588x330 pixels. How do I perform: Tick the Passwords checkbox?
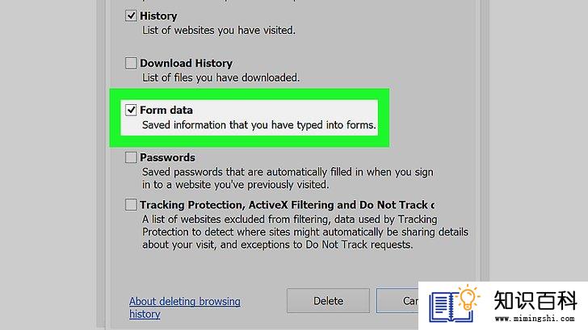click(x=131, y=157)
